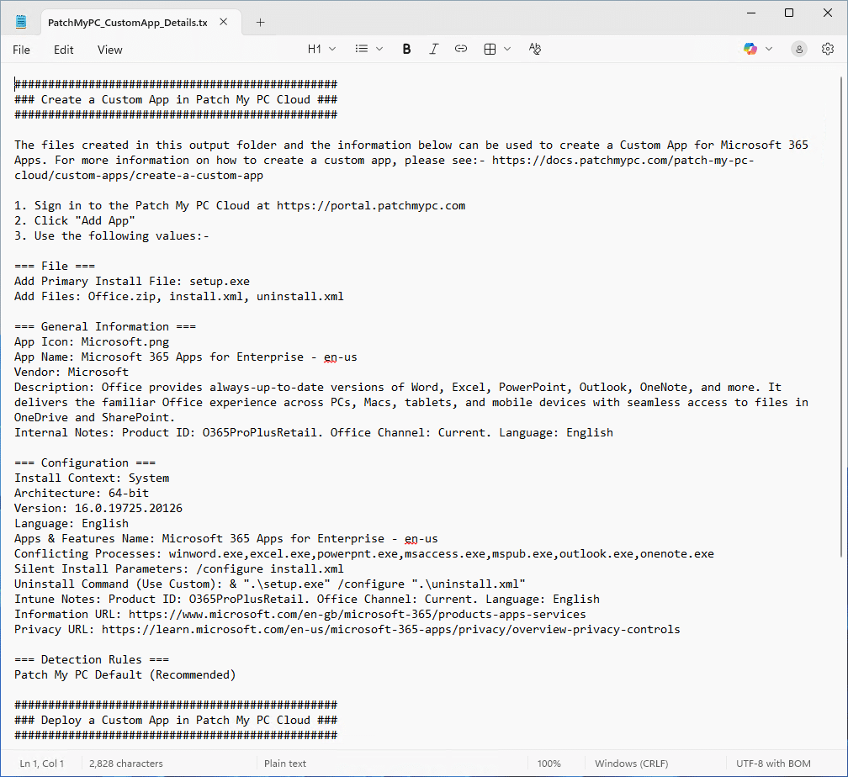
Task: Add a new tab
Action: (260, 23)
